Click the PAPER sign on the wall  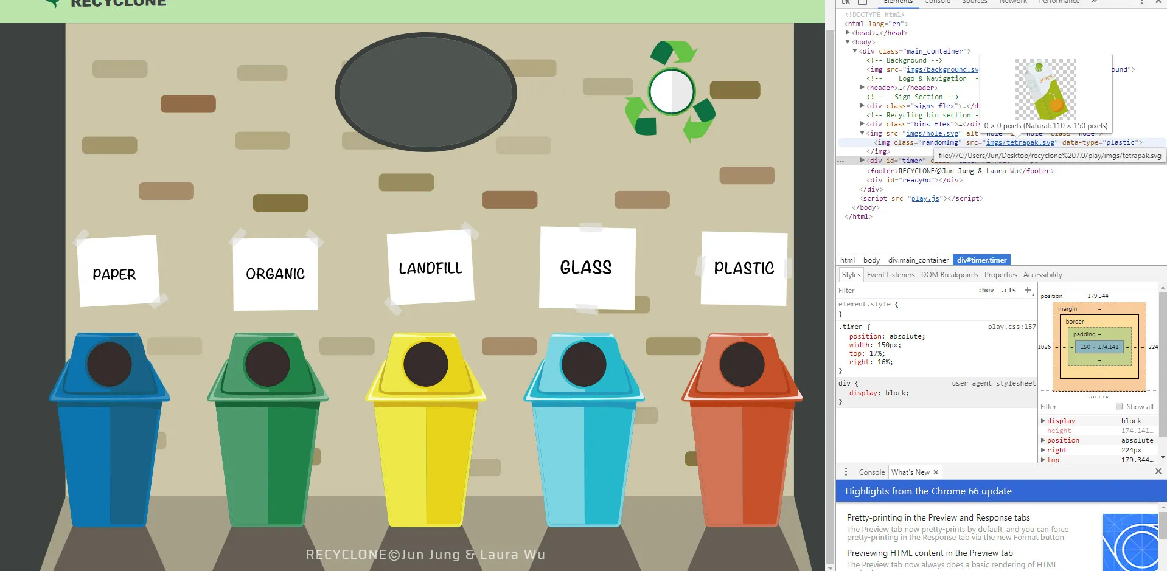pyautogui.click(x=118, y=271)
